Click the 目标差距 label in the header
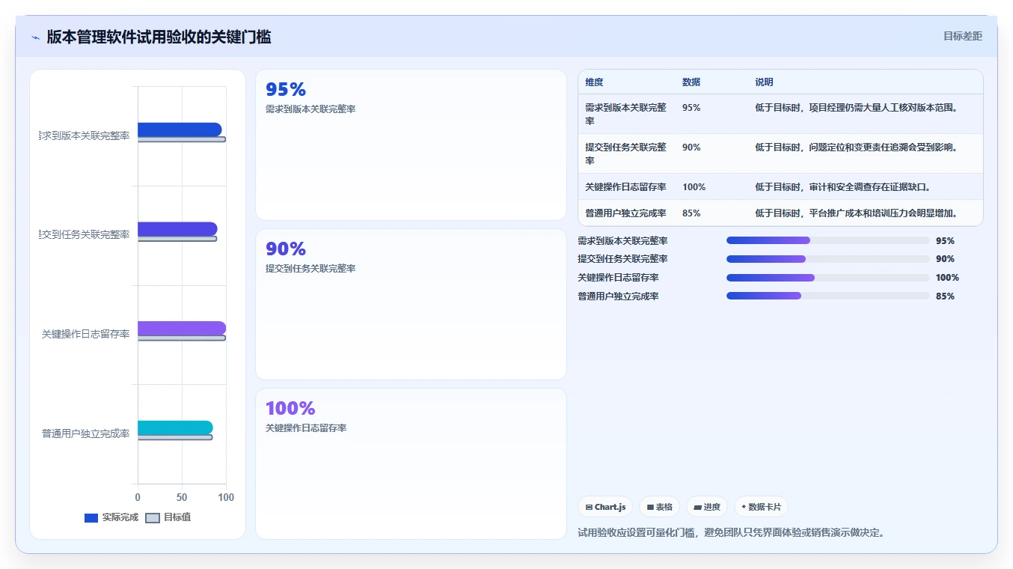The width and height of the screenshot is (1013, 569). tap(962, 36)
